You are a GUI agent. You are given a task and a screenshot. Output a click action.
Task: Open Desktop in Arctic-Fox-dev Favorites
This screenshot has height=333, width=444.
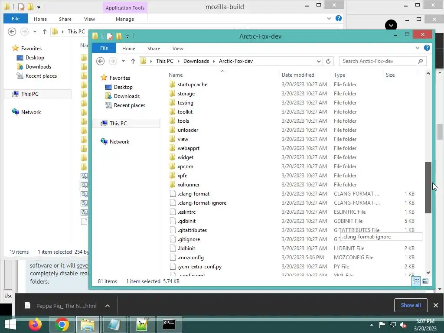point(123,87)
